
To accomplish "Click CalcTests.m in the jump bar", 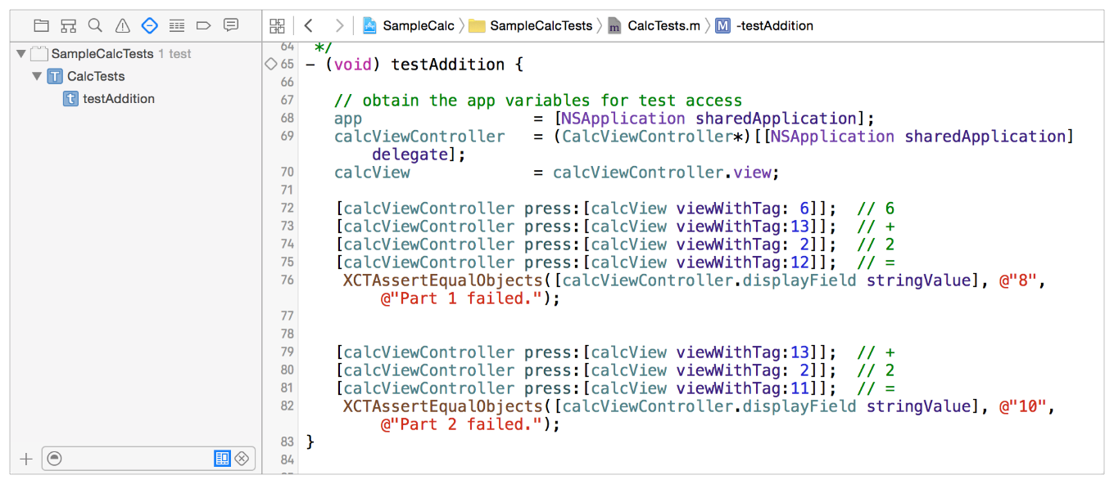I will pyautogui.click(x=654, y=25).
